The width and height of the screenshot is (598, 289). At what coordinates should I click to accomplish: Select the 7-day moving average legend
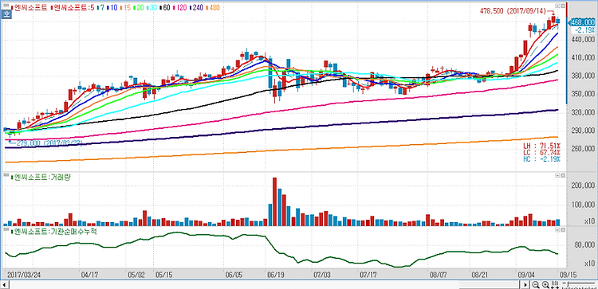point(100,7)
